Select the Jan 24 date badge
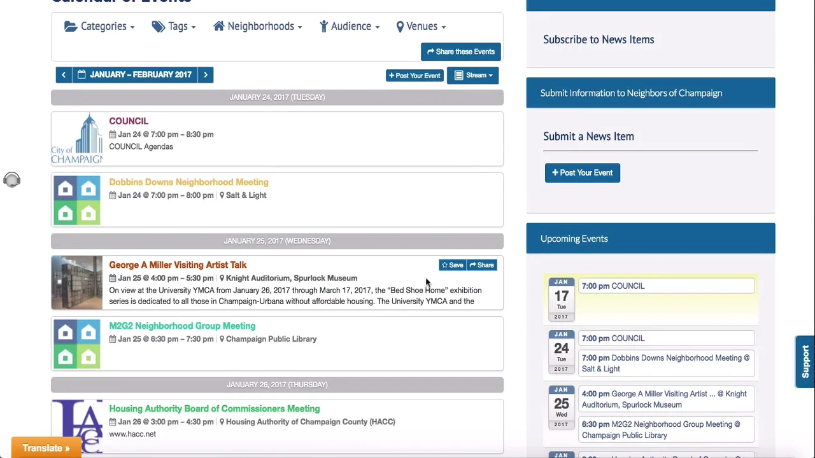 click(x=561, y=351)
